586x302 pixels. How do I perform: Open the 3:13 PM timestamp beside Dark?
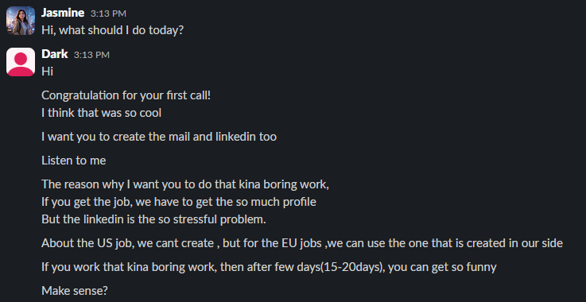(91, 55)
